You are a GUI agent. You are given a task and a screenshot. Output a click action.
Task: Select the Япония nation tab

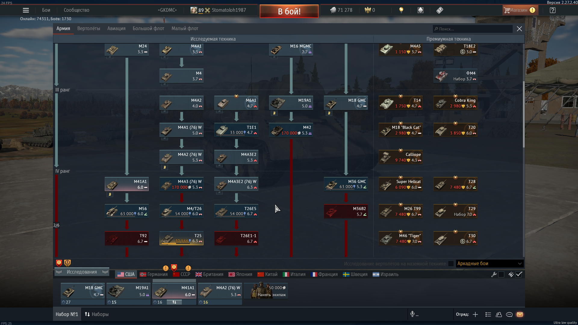pos(240,274)
